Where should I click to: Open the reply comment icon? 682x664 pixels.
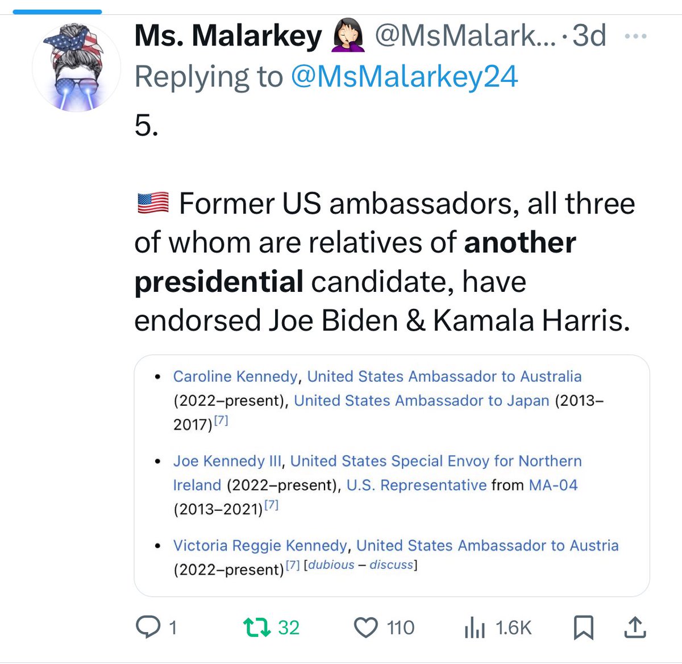(x=148, y=627)
